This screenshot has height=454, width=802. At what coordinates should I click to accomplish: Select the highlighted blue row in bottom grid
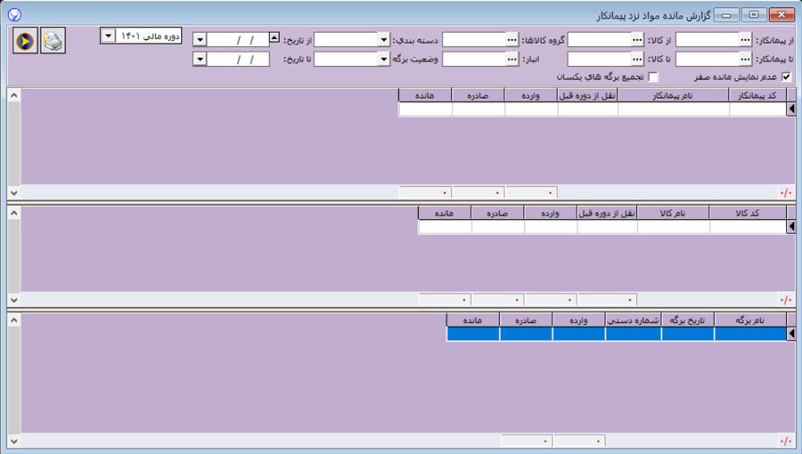[x=615, y=334]
